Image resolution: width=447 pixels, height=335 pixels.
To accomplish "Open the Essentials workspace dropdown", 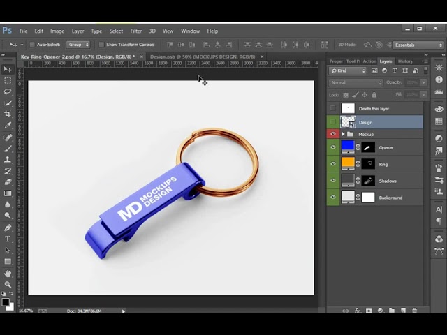I will point(418,45).
